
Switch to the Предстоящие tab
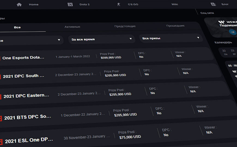click(x=125, y=26)
